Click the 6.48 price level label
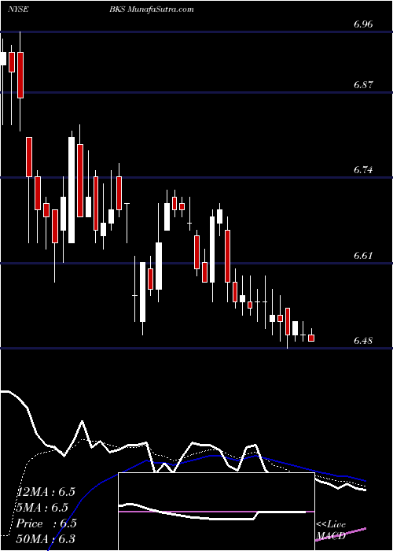 point(363,341)
